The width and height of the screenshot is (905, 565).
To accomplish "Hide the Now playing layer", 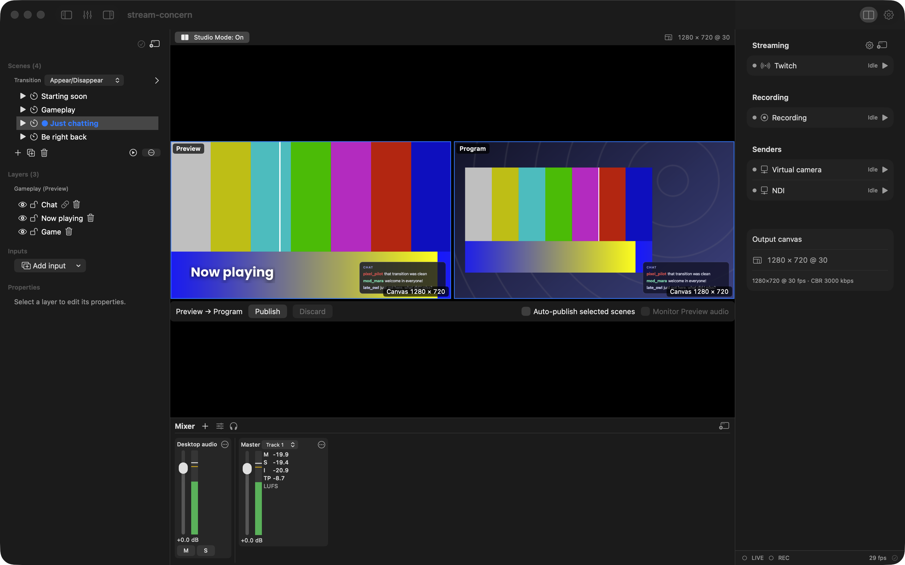I will (x=22, y=218).
